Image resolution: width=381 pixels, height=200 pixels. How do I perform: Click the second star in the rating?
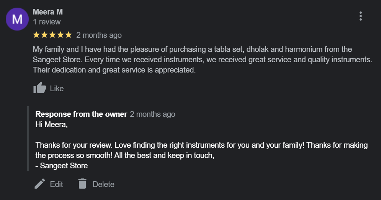point(44,35)
